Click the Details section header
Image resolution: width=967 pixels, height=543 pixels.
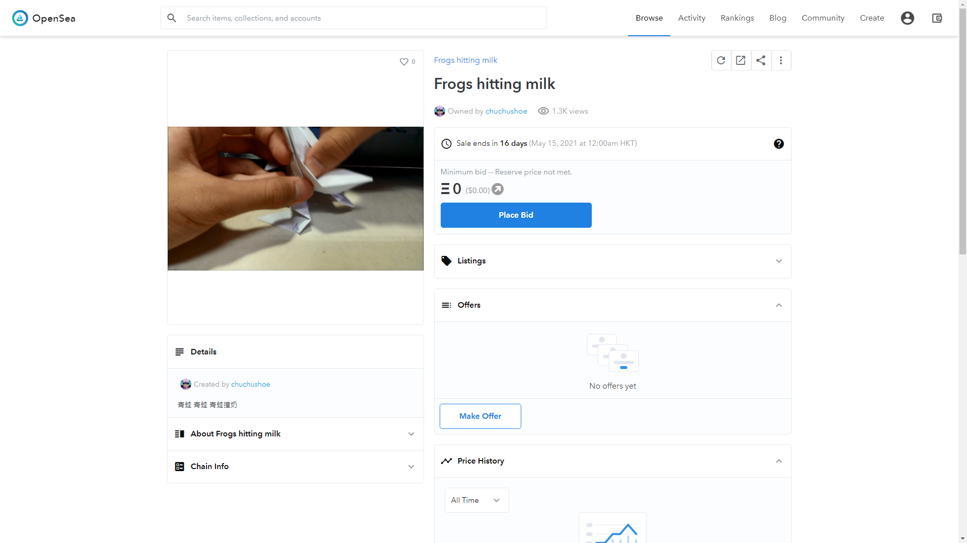click(x=296, y=352)
